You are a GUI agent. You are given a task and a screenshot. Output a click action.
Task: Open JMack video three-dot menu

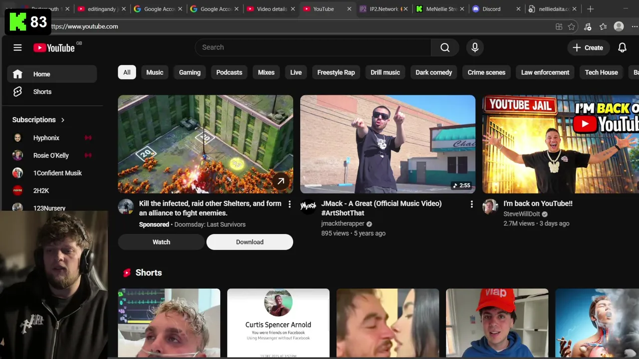(x=471, y=204)
